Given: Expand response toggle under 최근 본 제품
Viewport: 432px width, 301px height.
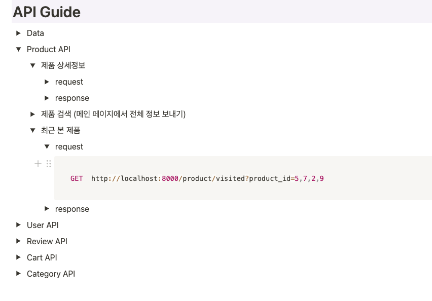Looking at the screenshot, I should click(x=47, y=209).
